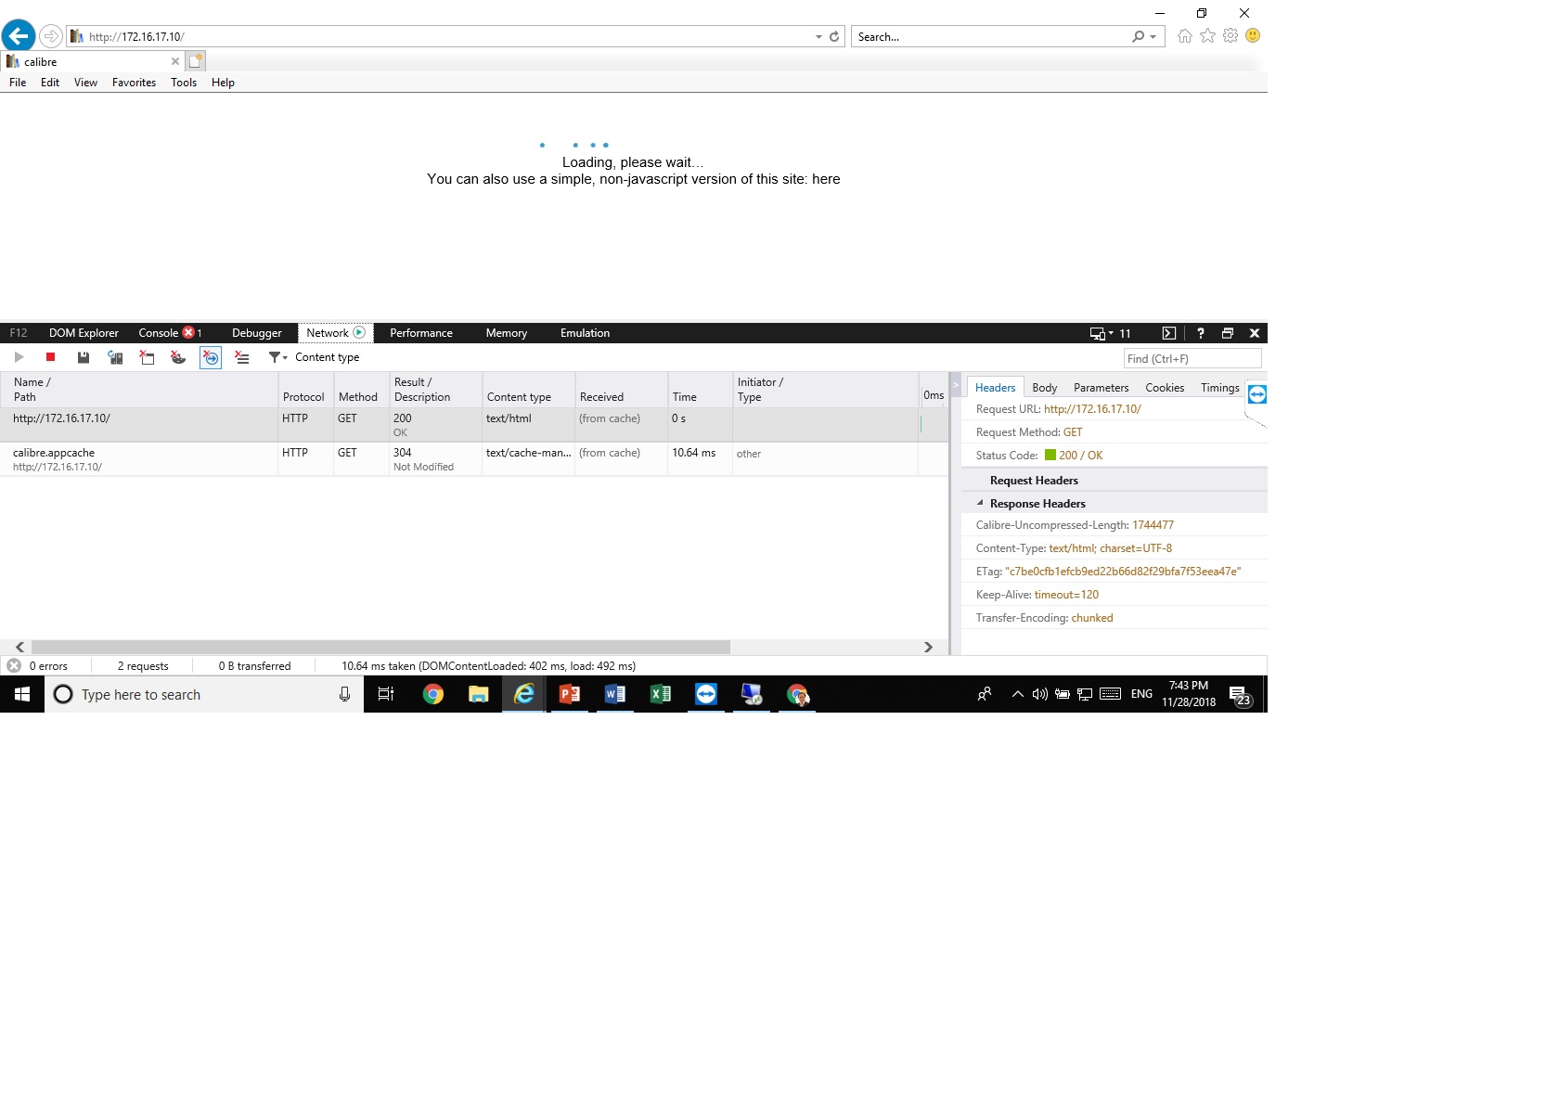
Task: Open address bar autocomplete dropdown
Action: [818, 37]
